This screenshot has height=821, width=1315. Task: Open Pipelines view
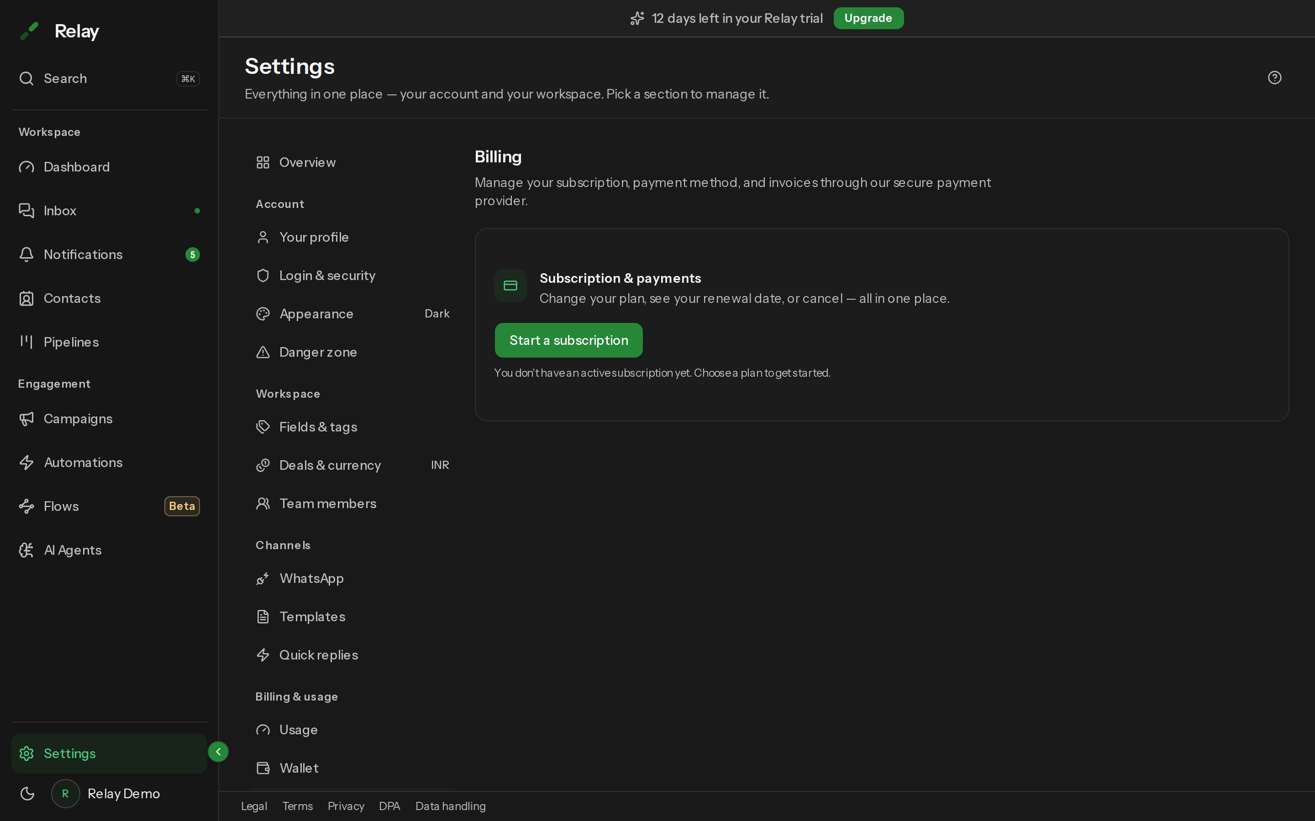click(109, 342)
